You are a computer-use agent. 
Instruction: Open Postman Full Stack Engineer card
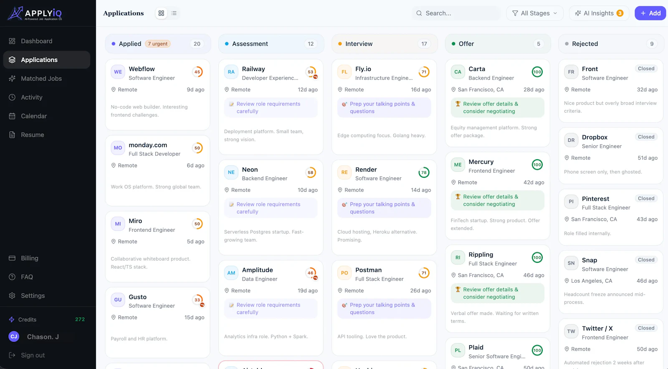[384, 308]
